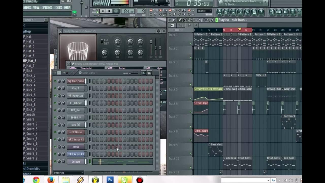Select the playlist playback speaker tool
The width and height of the screenshot is (325, 183).
click(x=212, y=20)
